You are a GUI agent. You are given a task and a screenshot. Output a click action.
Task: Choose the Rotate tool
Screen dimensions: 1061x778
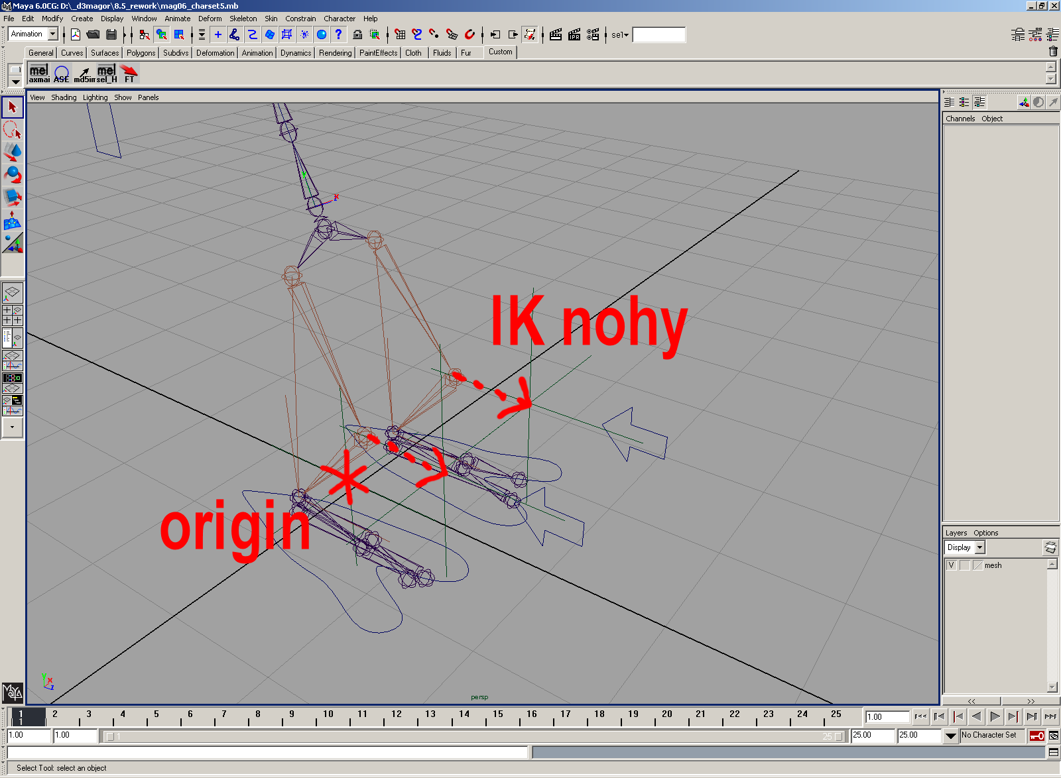tap(13, 174)
